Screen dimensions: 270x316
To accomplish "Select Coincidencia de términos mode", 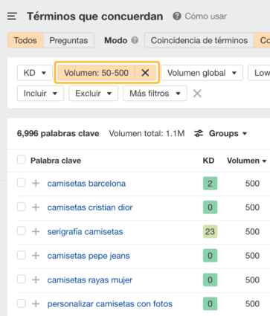I will [x=199, y=40].
